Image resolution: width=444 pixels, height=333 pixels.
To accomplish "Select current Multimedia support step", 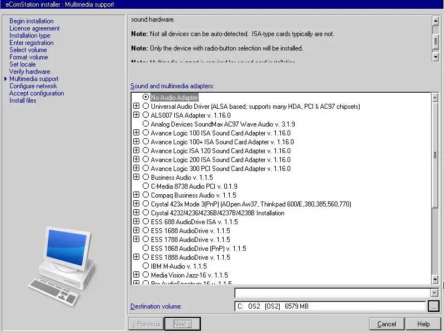I will [34, 79].
